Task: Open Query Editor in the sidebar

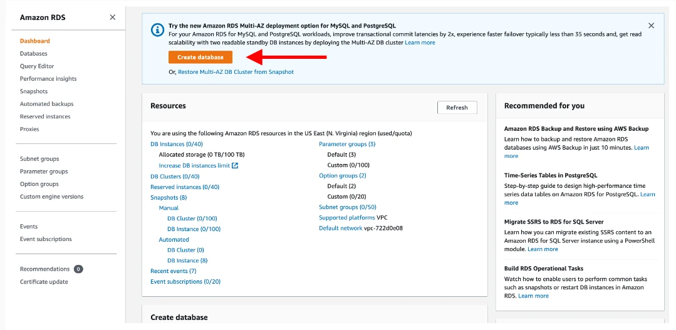Action: point(37,66)
